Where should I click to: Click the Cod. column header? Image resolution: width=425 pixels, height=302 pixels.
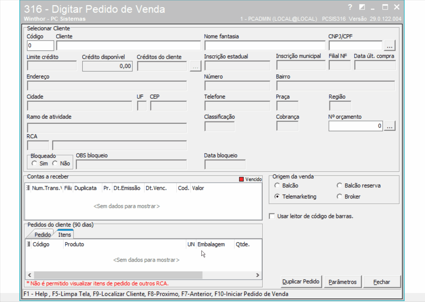[x=184, y=188]
